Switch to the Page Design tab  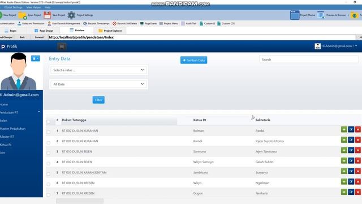pos(44,31)
